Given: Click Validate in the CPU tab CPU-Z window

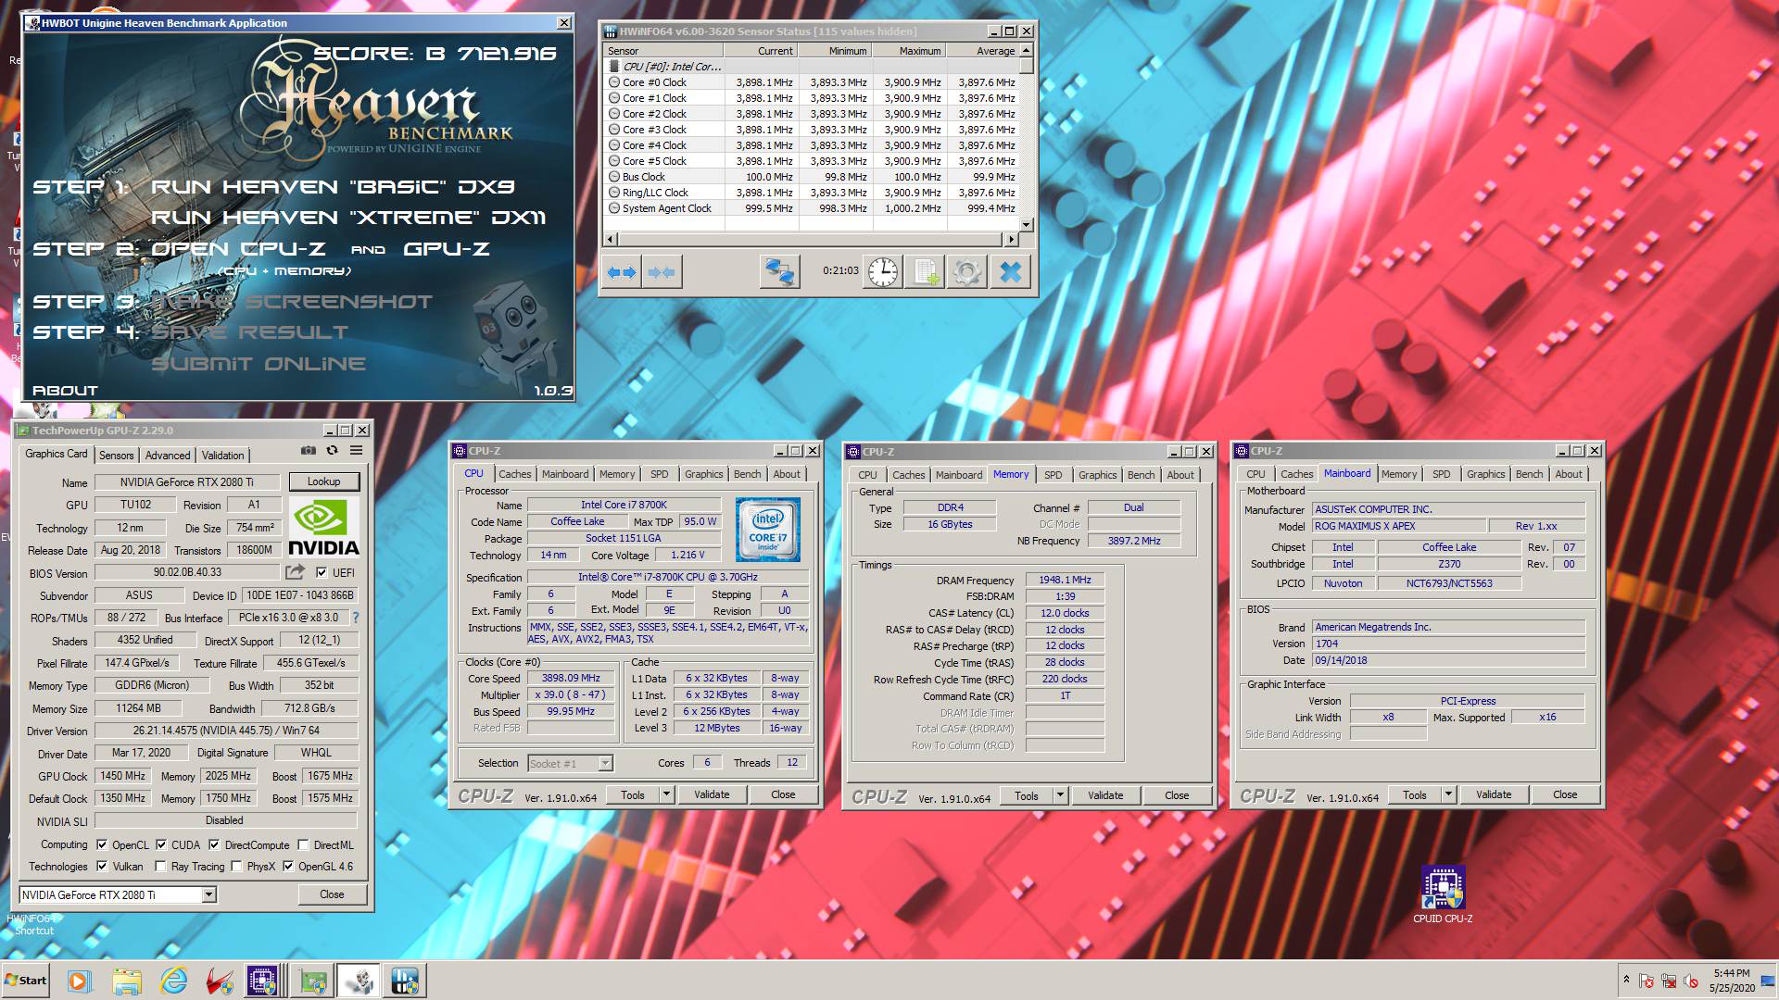Looking at the screenshot, I should 712,794.
